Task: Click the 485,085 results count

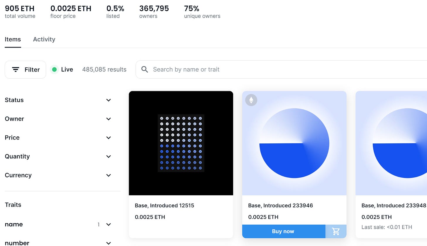Action: (x=104, y=69)
